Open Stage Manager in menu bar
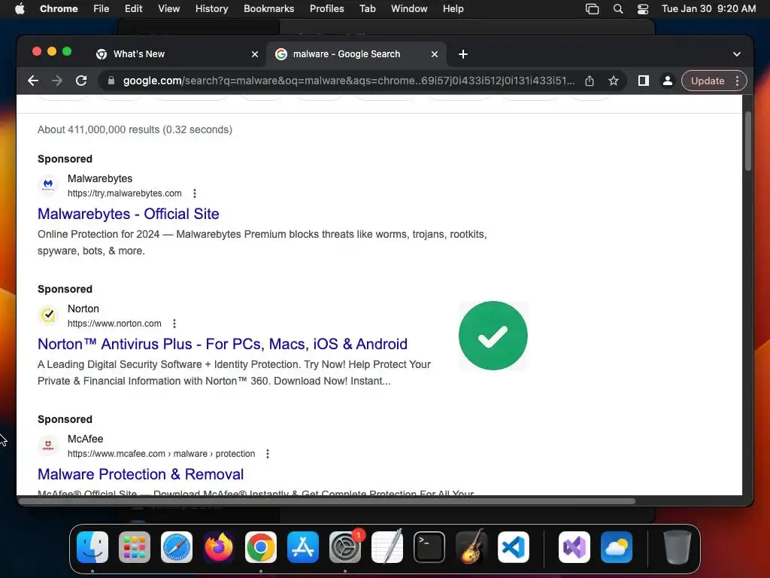Image resolution: width=770 pixels, height=578 pixels. tap(593, 9)
